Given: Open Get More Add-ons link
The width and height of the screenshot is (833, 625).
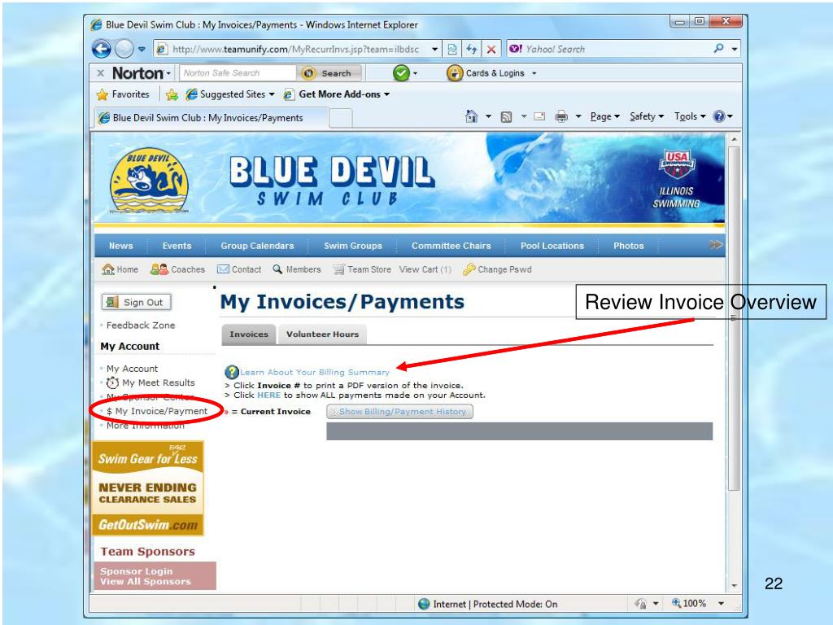Looking at the screenshot, I should point(336,94).
